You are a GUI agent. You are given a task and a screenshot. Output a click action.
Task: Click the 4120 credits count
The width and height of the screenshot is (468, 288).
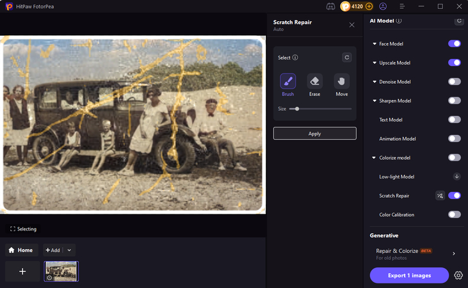(357, 6)
